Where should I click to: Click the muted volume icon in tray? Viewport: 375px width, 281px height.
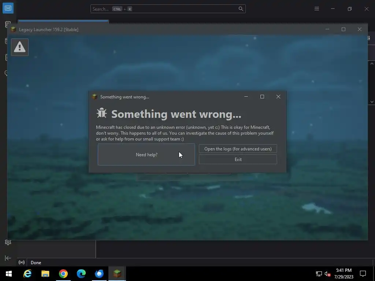point(328,274)
